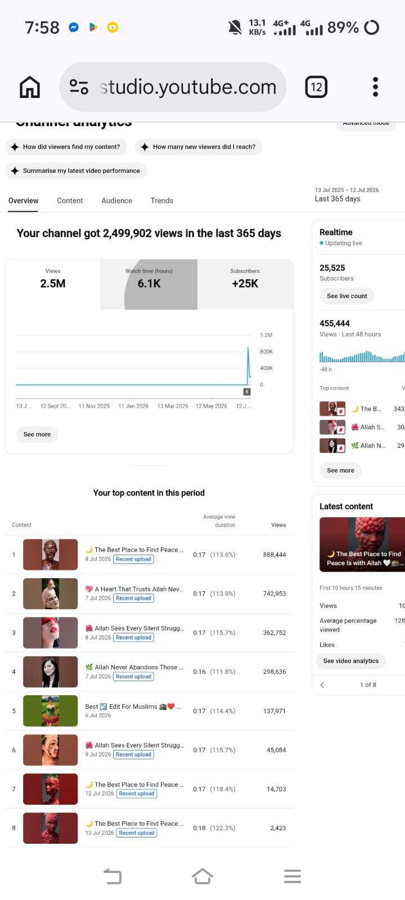The width and height of the screenshot is (405, 900).
Task: Go to previous latest content item
Action: point(322,685)
